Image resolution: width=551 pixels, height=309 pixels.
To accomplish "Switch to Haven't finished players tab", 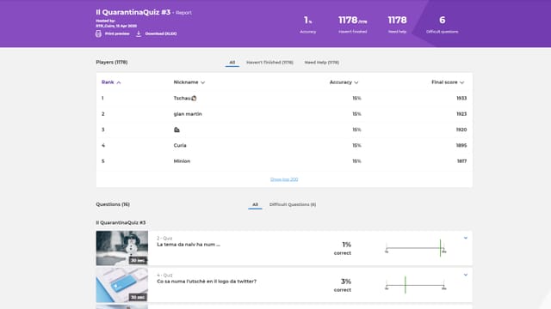I will [269, 63].
